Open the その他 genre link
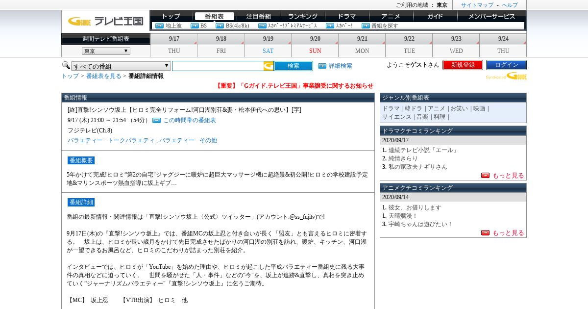This screenshot has height=309, width=588. pos(208,140)
